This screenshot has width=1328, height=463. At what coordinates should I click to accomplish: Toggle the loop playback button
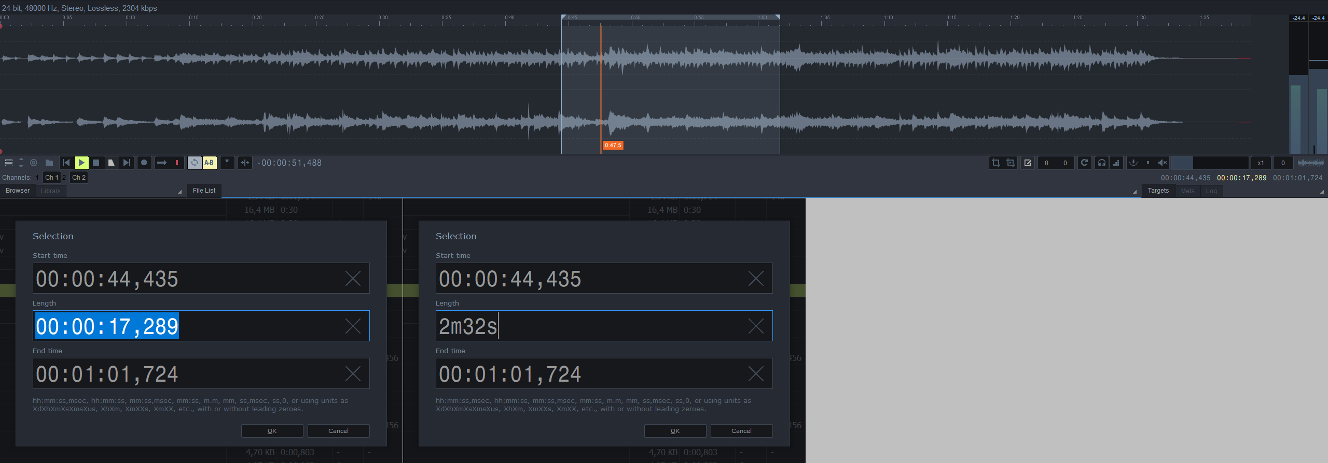click(194, 163)
